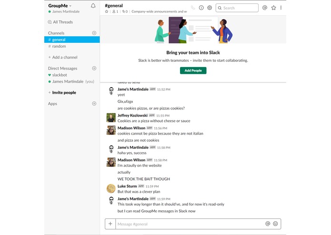
Task: Open channel settings gear icon
Action: (210, 8)
